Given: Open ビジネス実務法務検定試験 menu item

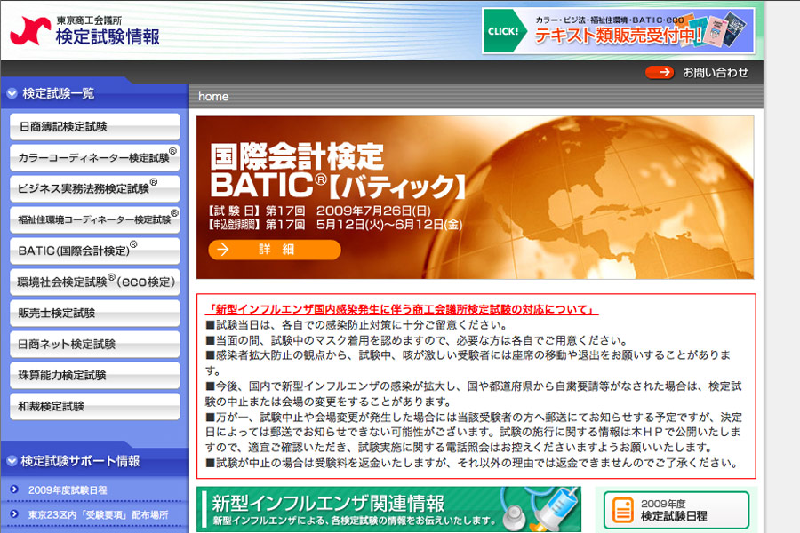Looking at the screenshot, I should (95, 188).
